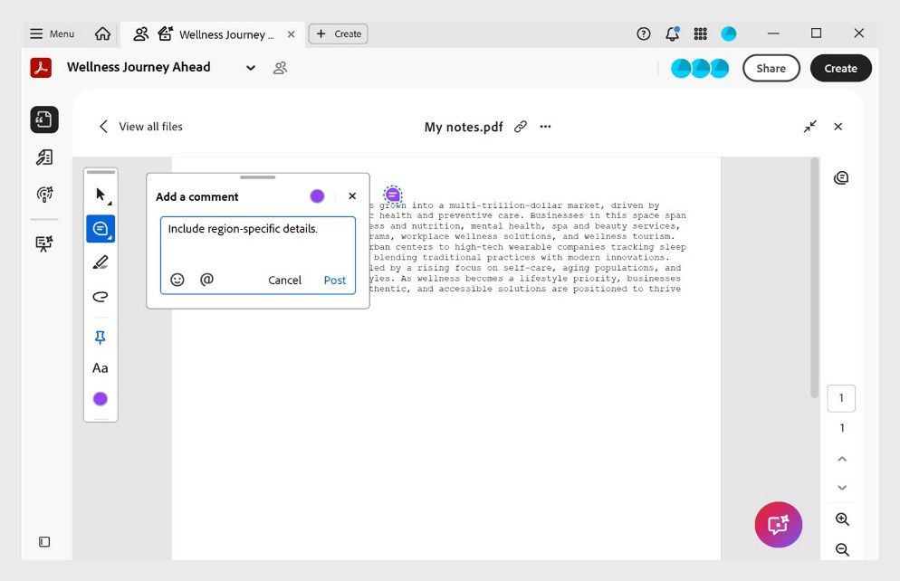Open the Share dialog
The width and height of the screenshot is (900, 581).
771,68
